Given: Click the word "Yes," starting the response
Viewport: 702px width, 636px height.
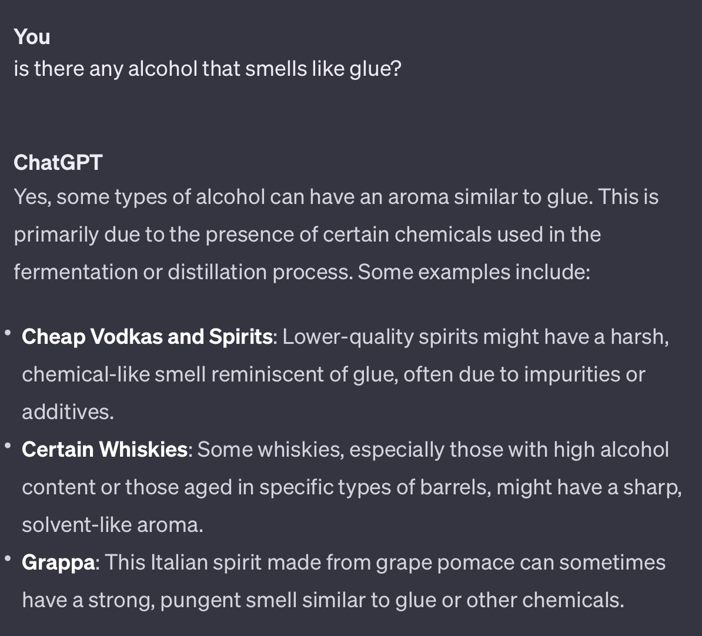Looking at the screenshot, I should click(32, 198).
